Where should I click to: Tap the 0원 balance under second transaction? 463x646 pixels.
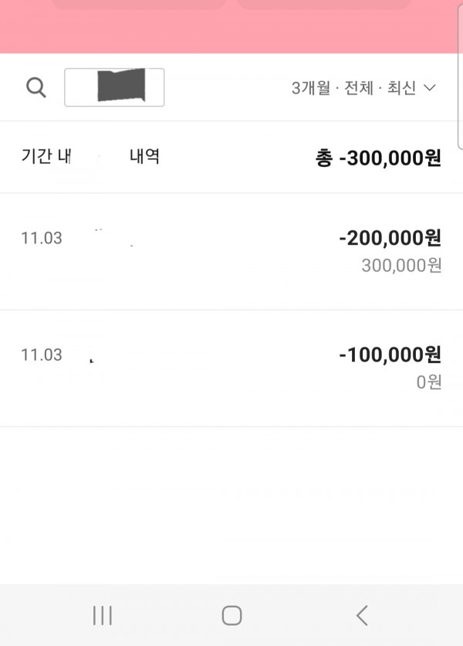tap(429, 382)
